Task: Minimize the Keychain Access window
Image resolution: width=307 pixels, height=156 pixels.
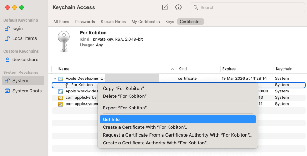Action: pyautogui.click(x=15, y=7)
